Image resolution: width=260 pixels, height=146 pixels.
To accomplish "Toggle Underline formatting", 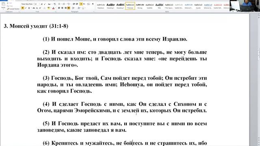I will point(29,8).
